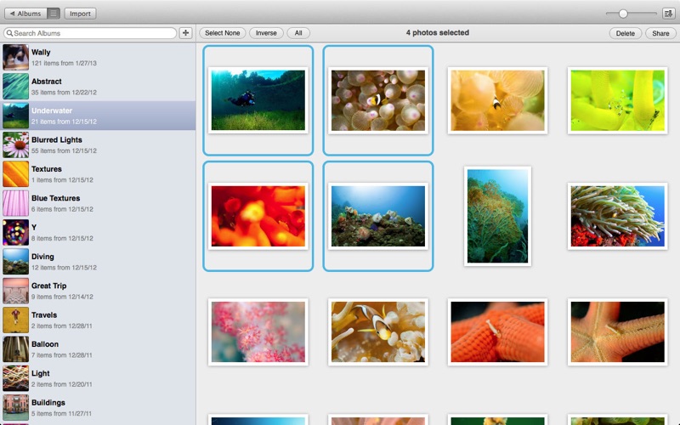Open the album named Y

point(98,232)
